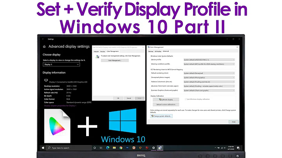This screenshot has height=158, width=282.
Task: Launch Google Chrome from the taskbar
Action: [x=121, y=148]
